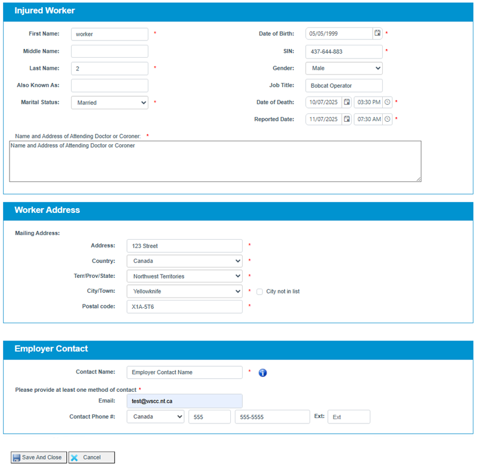Viewport: 477px width, 467px height.
Task: Click the Last Name input field
Action: point(110,69)
